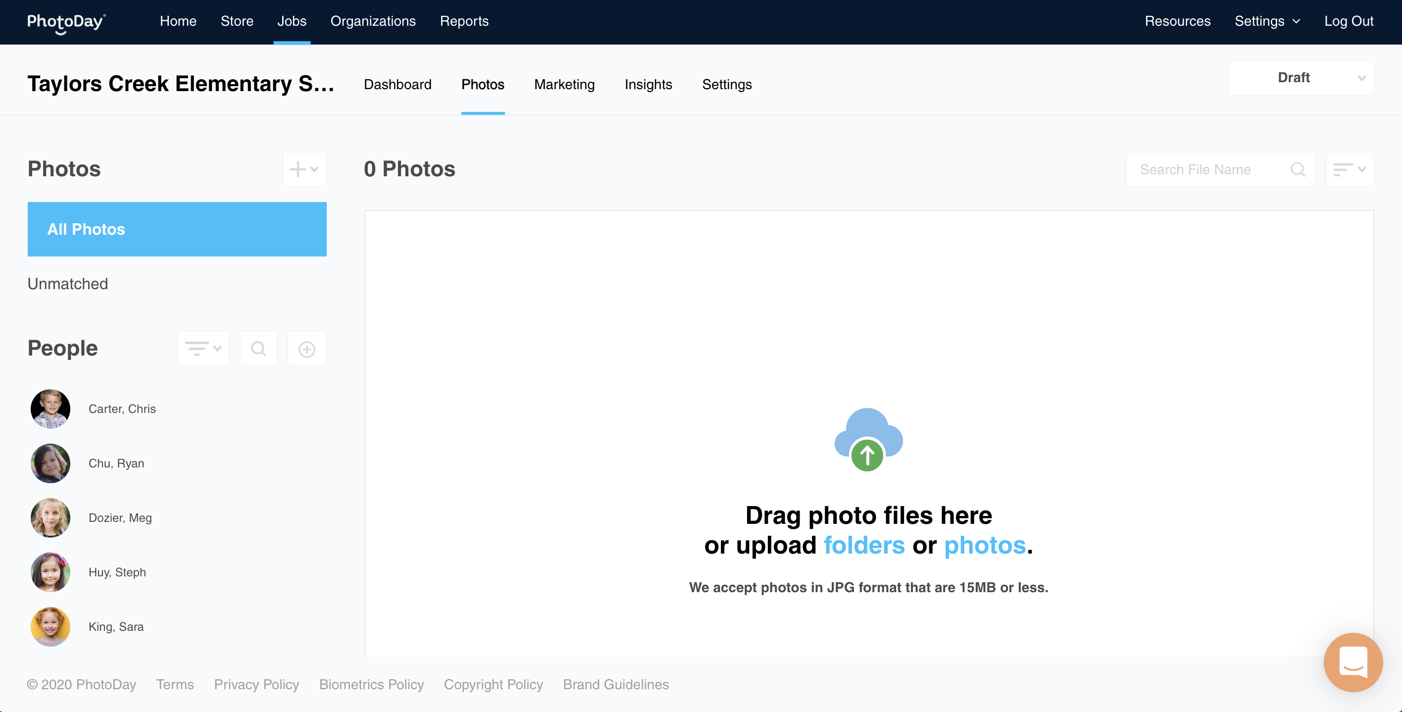Select King, Sara avatar photo

click(x=50, y=626)
